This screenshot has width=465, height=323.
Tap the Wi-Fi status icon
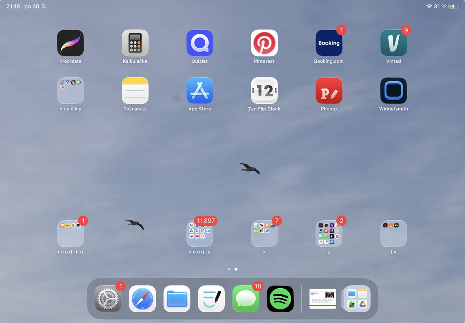pyautogui.click(x=429, y=6)
